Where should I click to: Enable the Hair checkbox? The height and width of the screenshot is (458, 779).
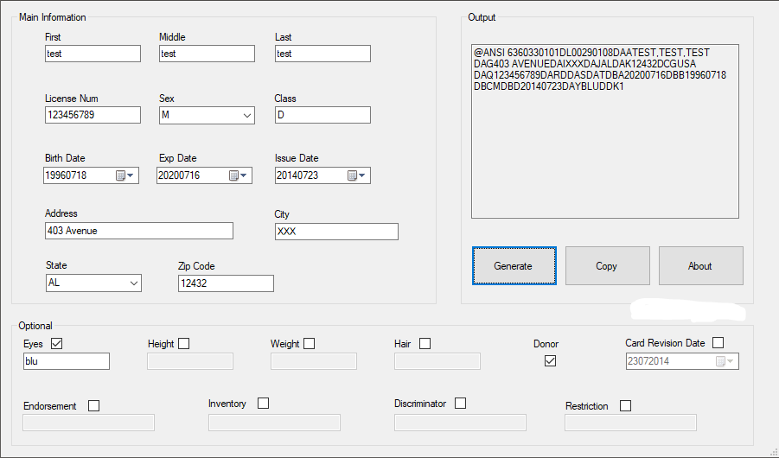click(425, 343)
